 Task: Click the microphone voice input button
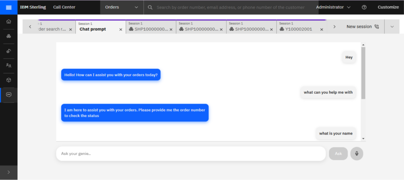[x=357, y=154]
